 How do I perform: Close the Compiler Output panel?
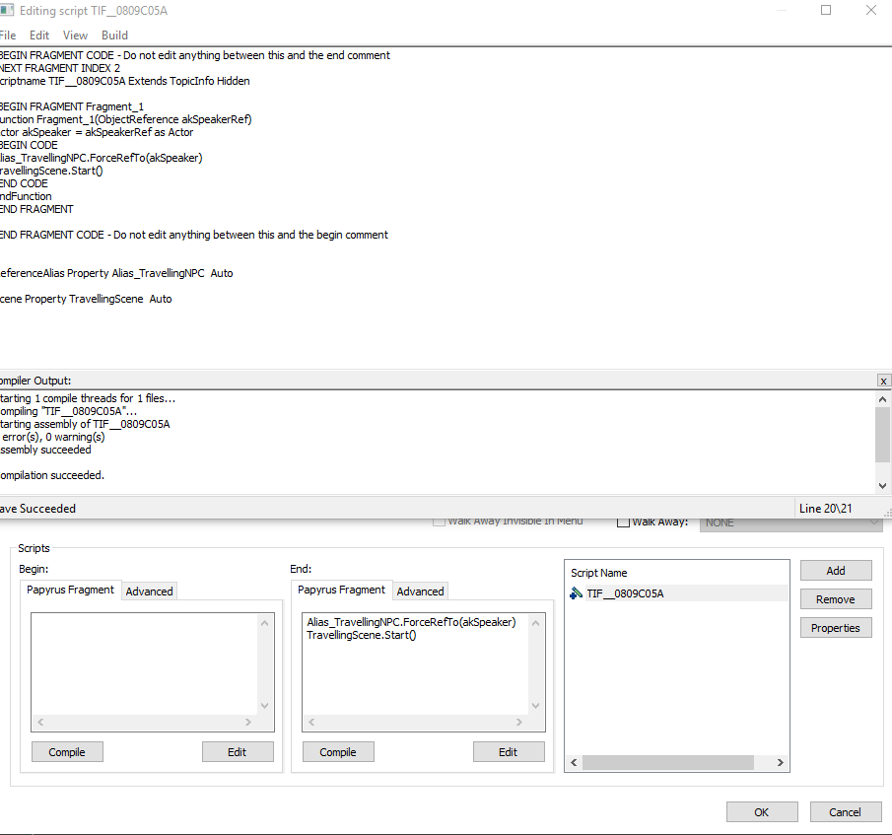[x=883, y=380]
